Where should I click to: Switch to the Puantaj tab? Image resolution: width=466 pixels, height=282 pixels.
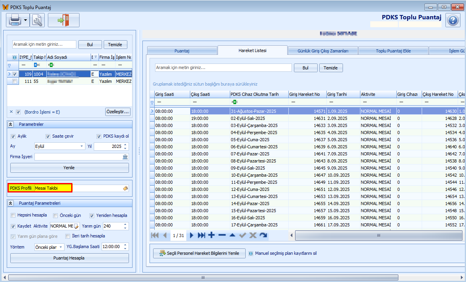182,51
